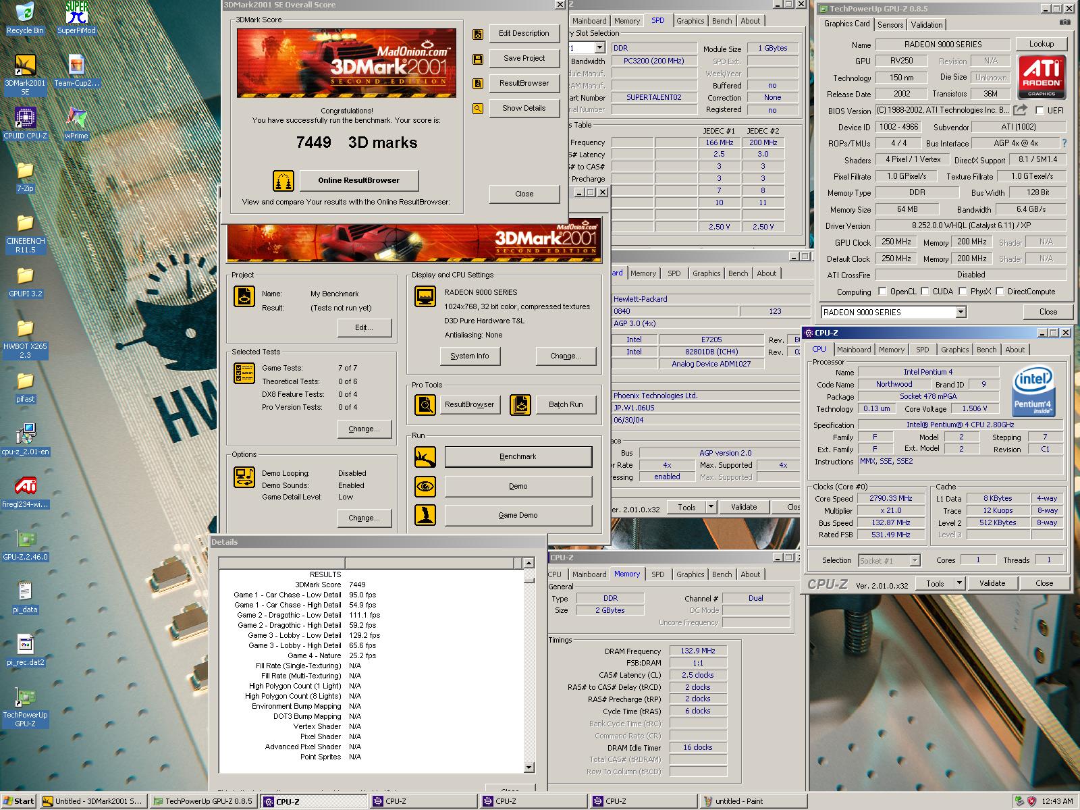The image size is (1080, 810).
Task: Click the GPU-Z BIOS export share icon
Action: (1021, 110)
